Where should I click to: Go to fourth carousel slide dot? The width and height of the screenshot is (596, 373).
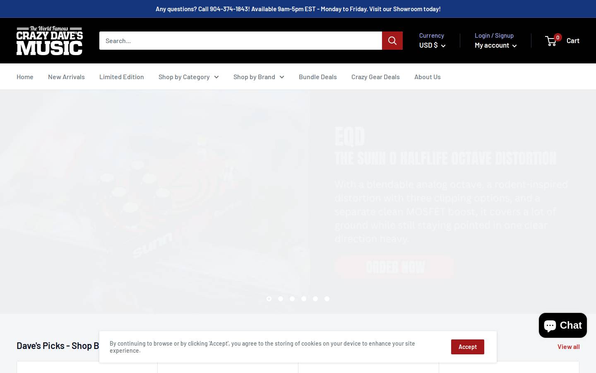(304, 299)
